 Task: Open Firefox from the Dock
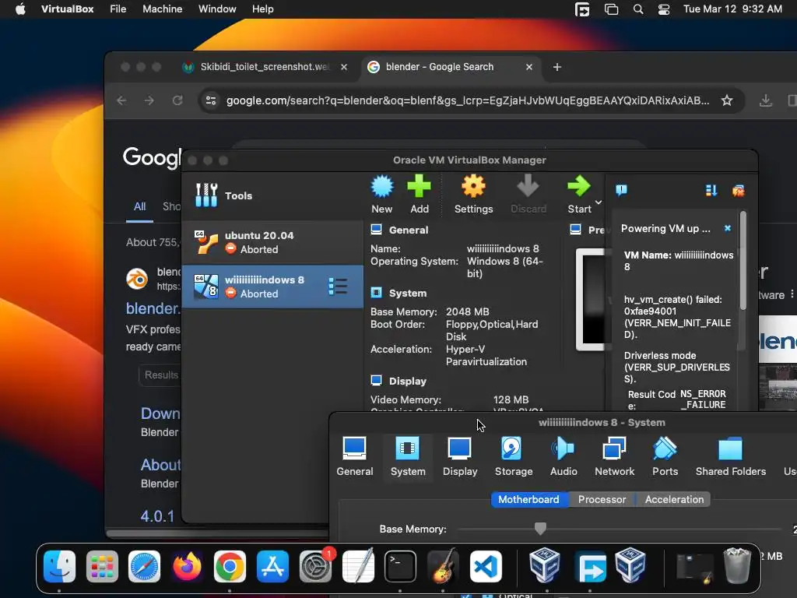187,566
